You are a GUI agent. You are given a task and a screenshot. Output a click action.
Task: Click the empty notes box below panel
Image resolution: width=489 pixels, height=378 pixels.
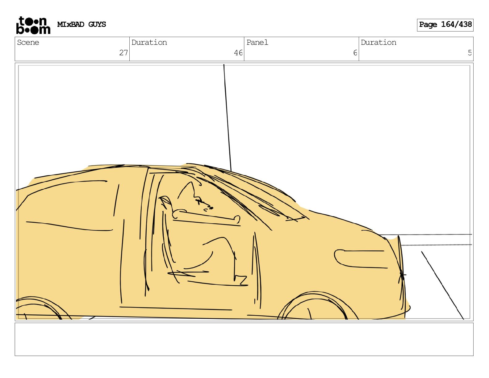tap(244, 339)
